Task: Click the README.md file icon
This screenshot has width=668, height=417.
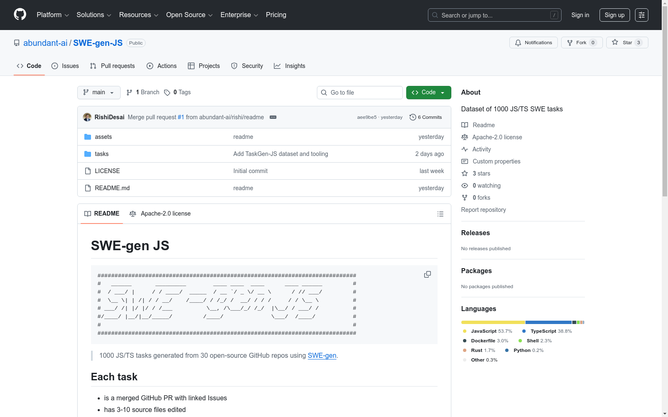Action: [88, 188]
